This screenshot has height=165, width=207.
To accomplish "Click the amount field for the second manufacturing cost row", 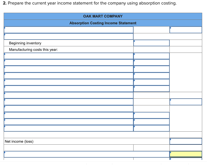I will 151,62.
